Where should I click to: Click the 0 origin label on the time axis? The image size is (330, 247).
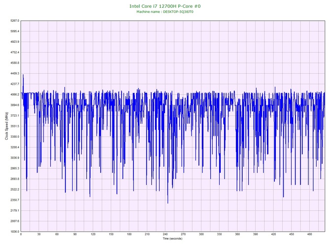(x=21, y=234)
